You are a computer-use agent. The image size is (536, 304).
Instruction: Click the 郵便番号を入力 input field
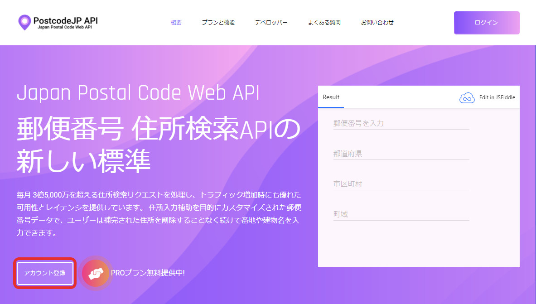tap(401, 123)
